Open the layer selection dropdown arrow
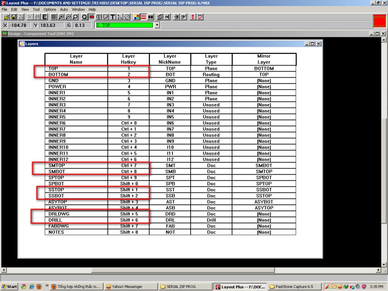The height and width of the screenshot is (291, 388). tap(157, 25)
